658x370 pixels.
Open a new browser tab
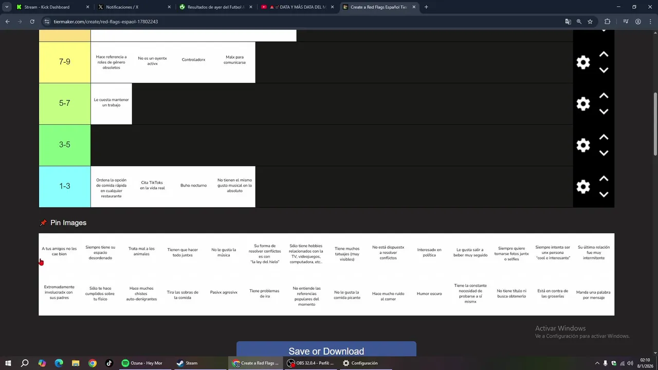pyautogui.click(x=426, y=7)
